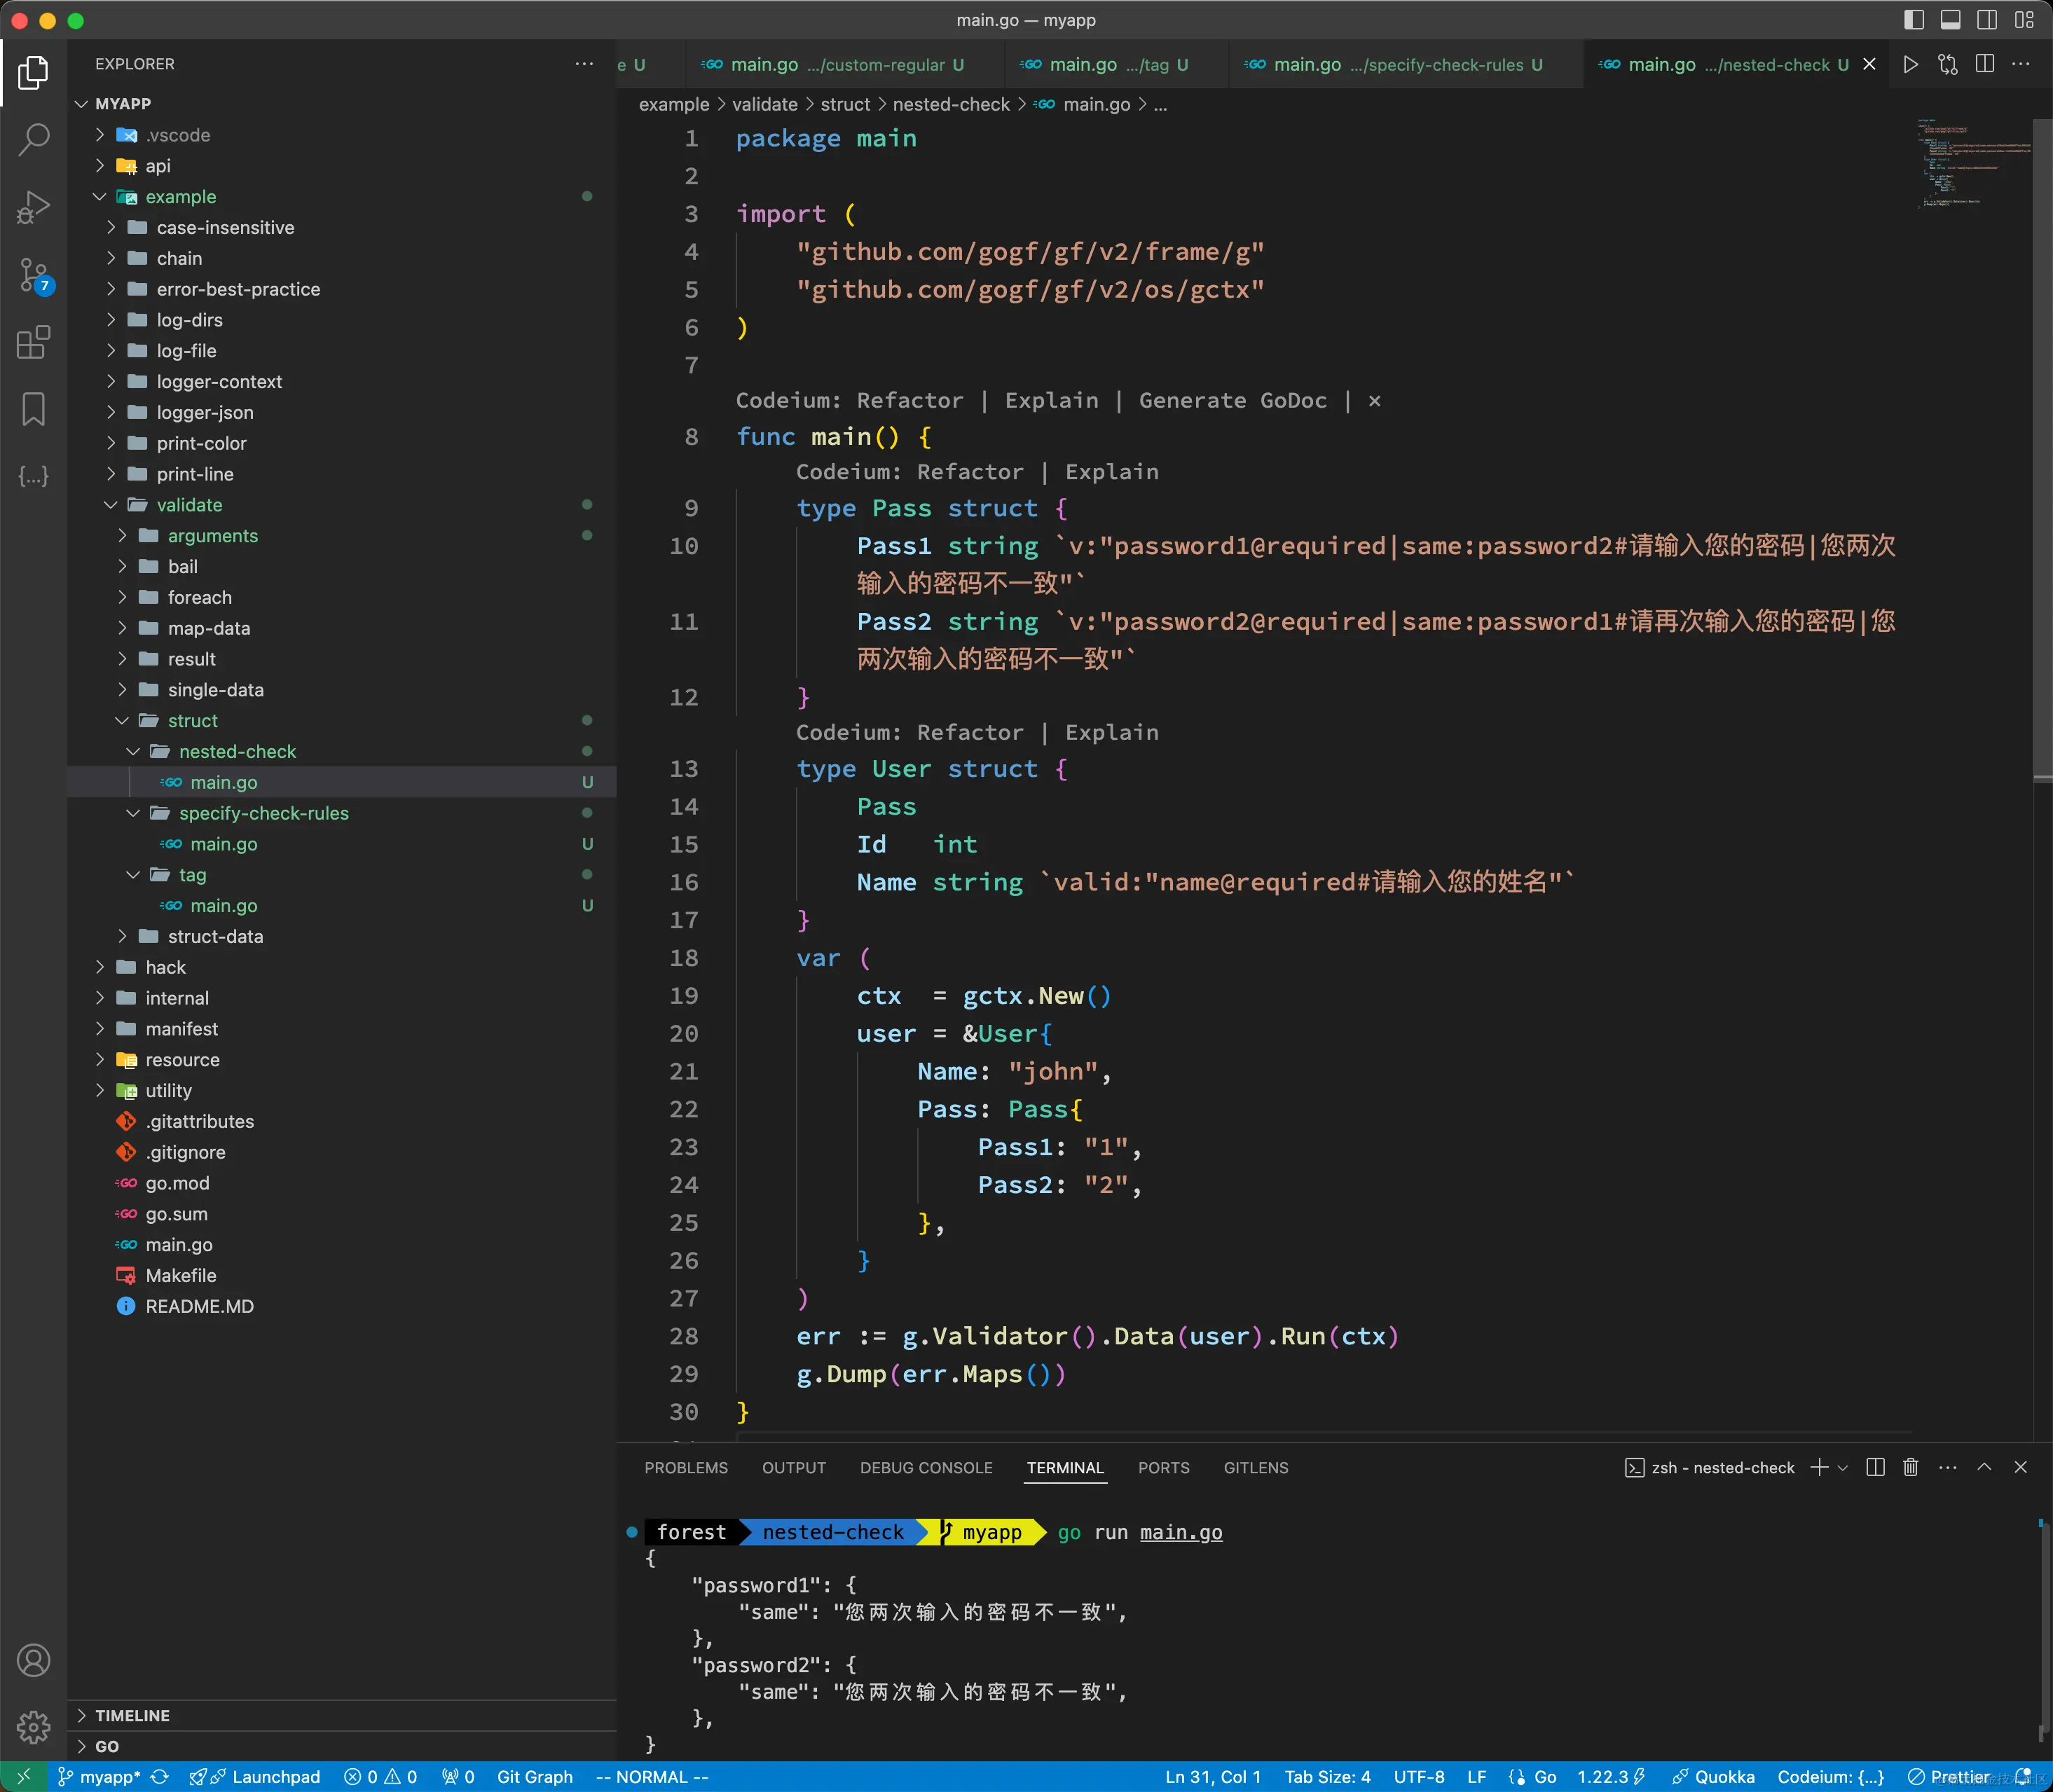The height and width of the screenshot is (1792, 2053).
Task: Open notifications bell in status bar
Action: [x=2023, y=1776]
